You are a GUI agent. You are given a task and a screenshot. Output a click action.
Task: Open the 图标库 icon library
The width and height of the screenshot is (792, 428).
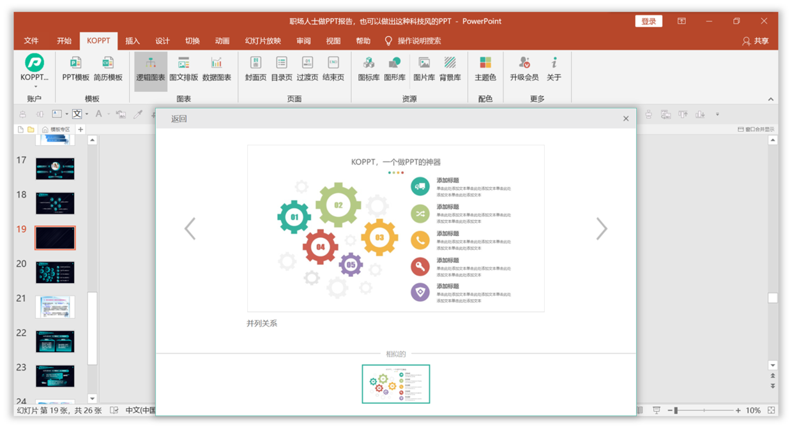click(x=369, y=68)
